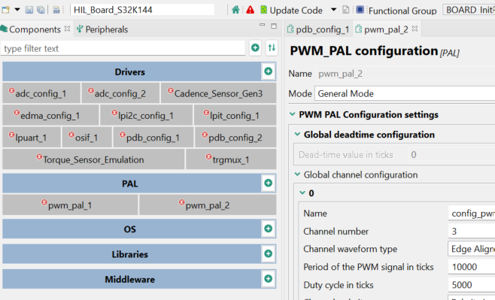Image resolution: width=495 pixels, height=300 pixels.
Task: Select the osif_1 component
Action: 87,138
